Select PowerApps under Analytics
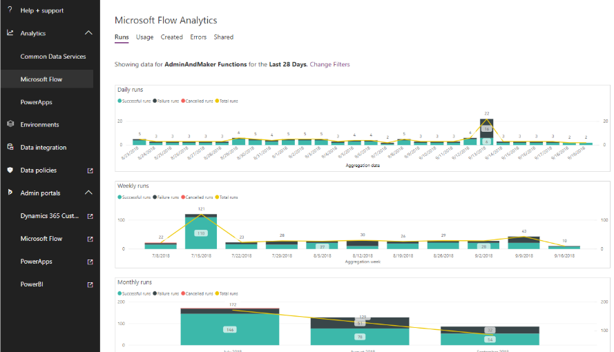This screenshot has width=614, height=352. click(x=36, y=102)
